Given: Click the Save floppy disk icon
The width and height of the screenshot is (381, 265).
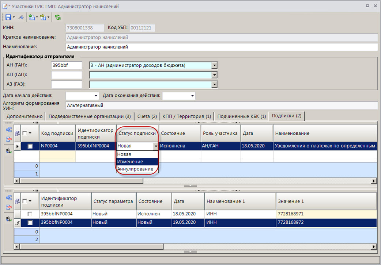Looking at the screenshot, I should 8,17.
